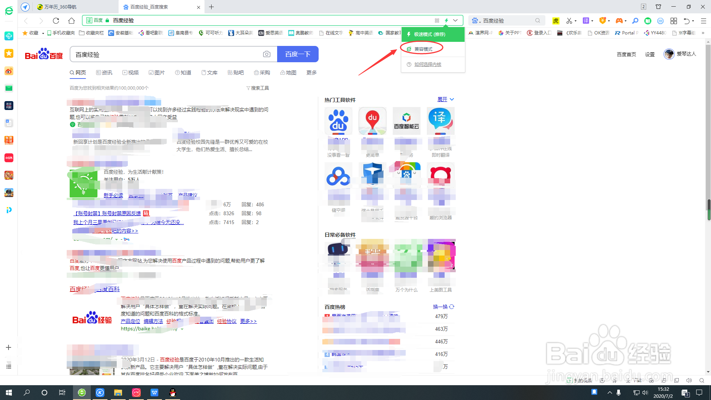Screen dimensions: 711x400
Task: Open the Baidu Translate software icon
Action: click(x=441, y=121)
